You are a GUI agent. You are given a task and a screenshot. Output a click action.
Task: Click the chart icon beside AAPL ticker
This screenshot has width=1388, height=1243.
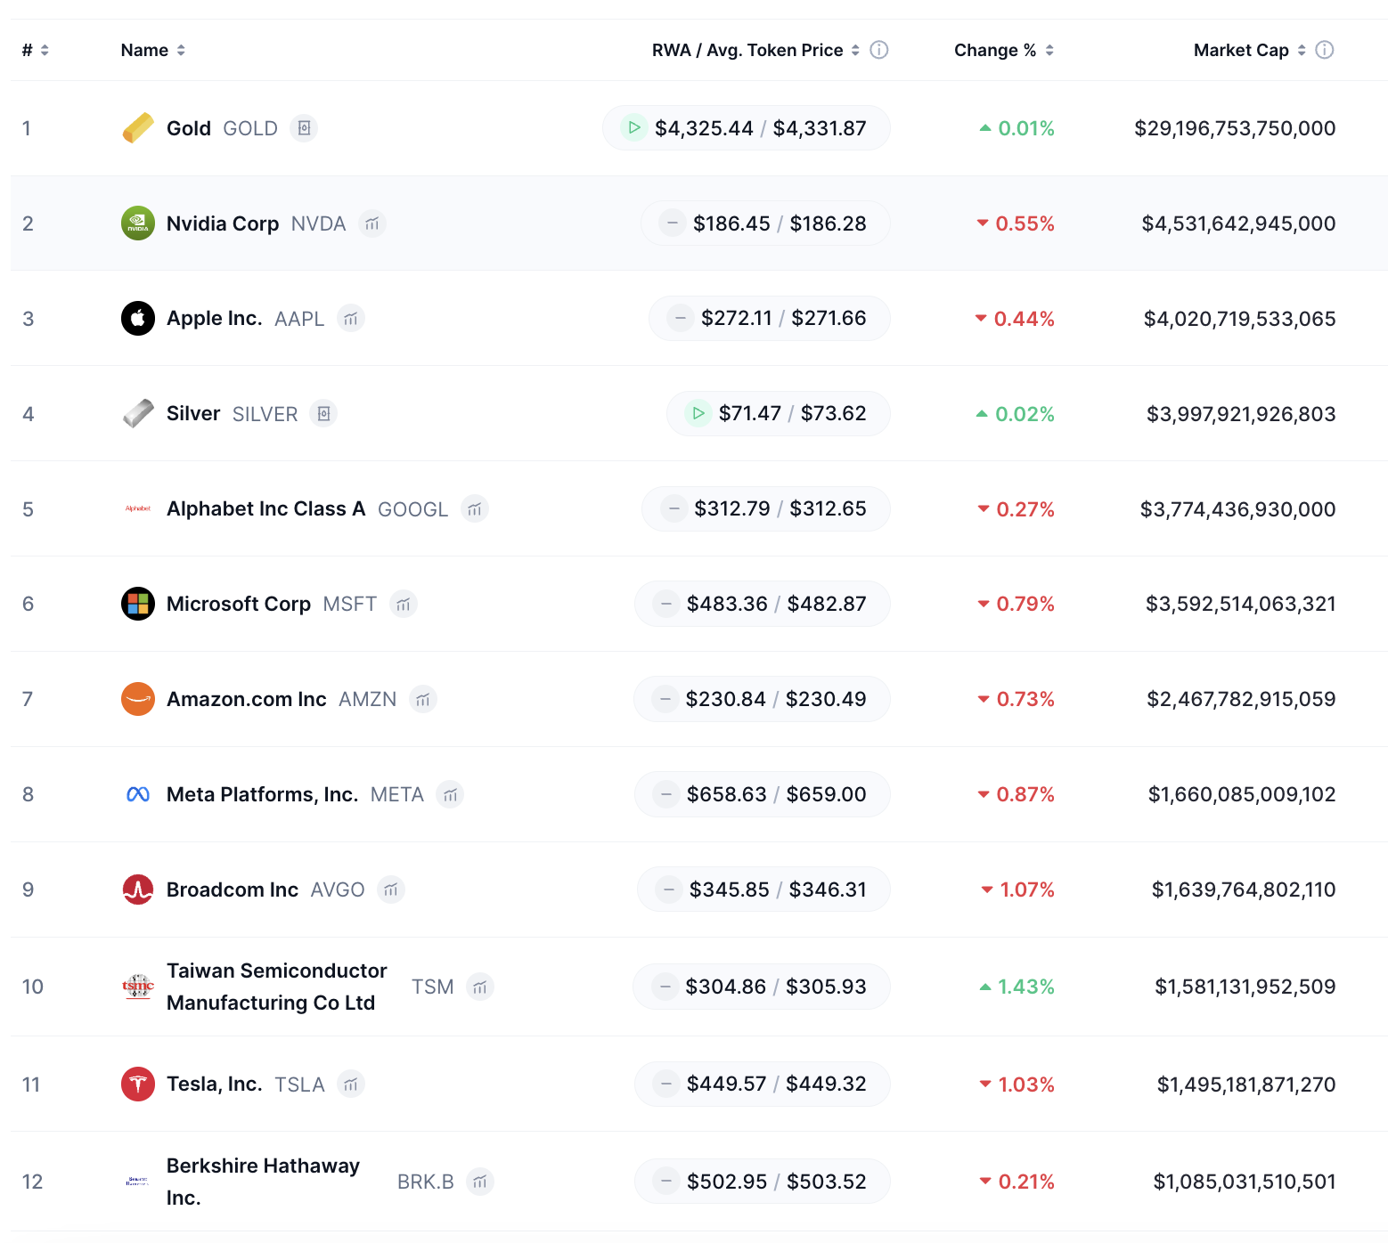point(351,319)
